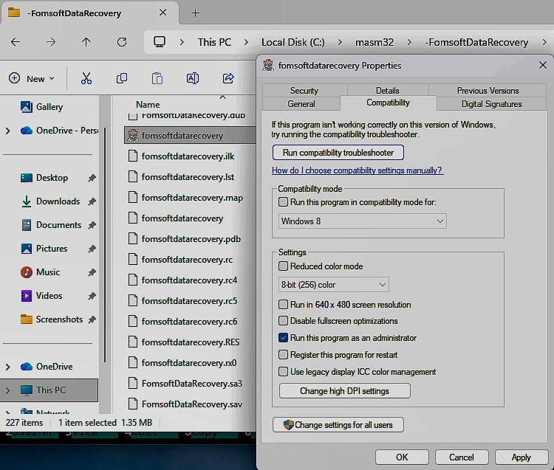Navigate up one folder level

click(86, 42)
